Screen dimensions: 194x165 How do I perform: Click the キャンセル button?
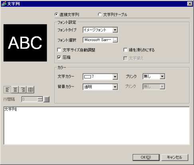[x=174, y=157]
